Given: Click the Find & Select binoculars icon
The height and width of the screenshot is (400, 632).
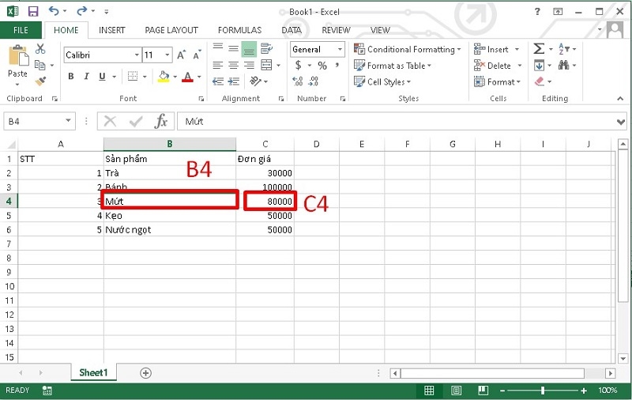Looking at the screenshot, I should pos(566,66).
